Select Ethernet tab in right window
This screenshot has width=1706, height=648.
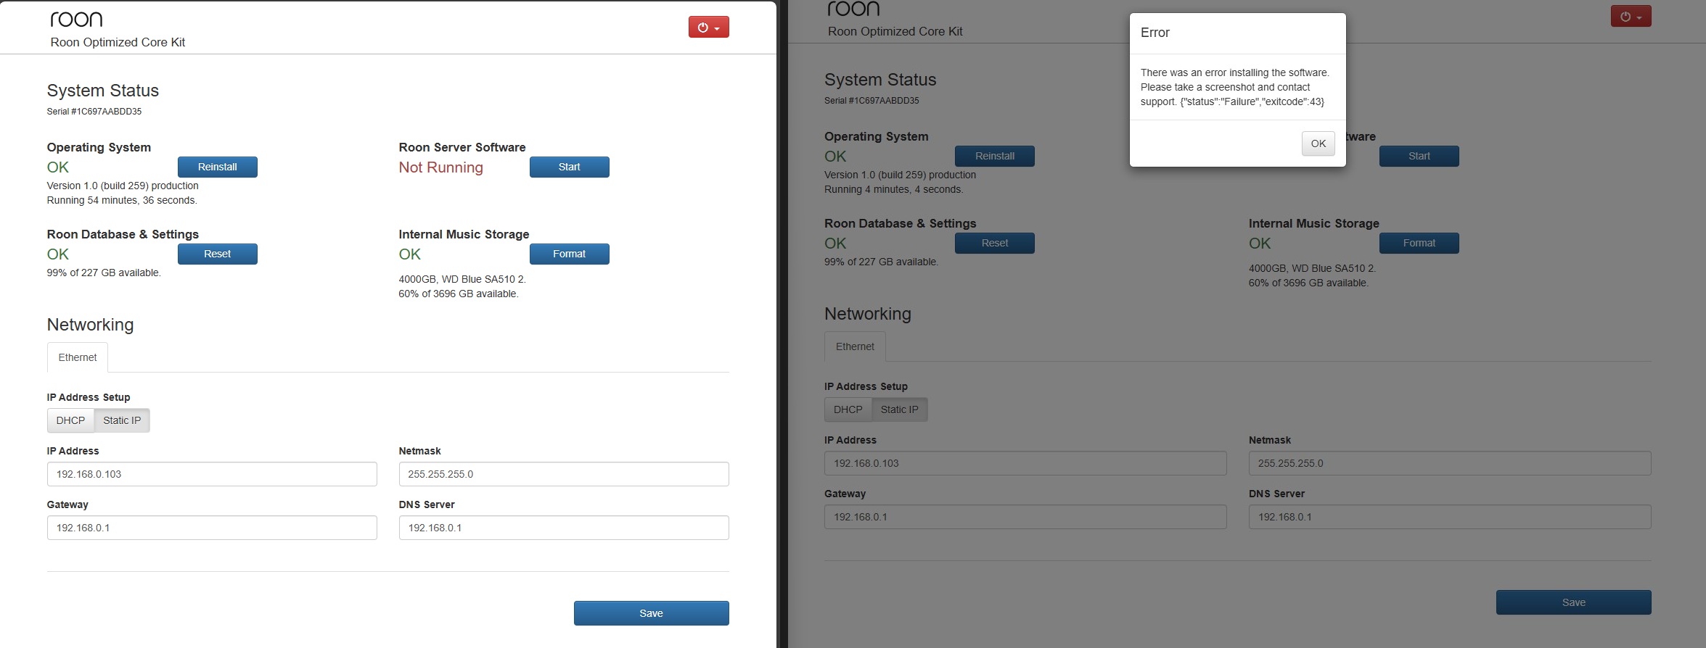[855, 346]
